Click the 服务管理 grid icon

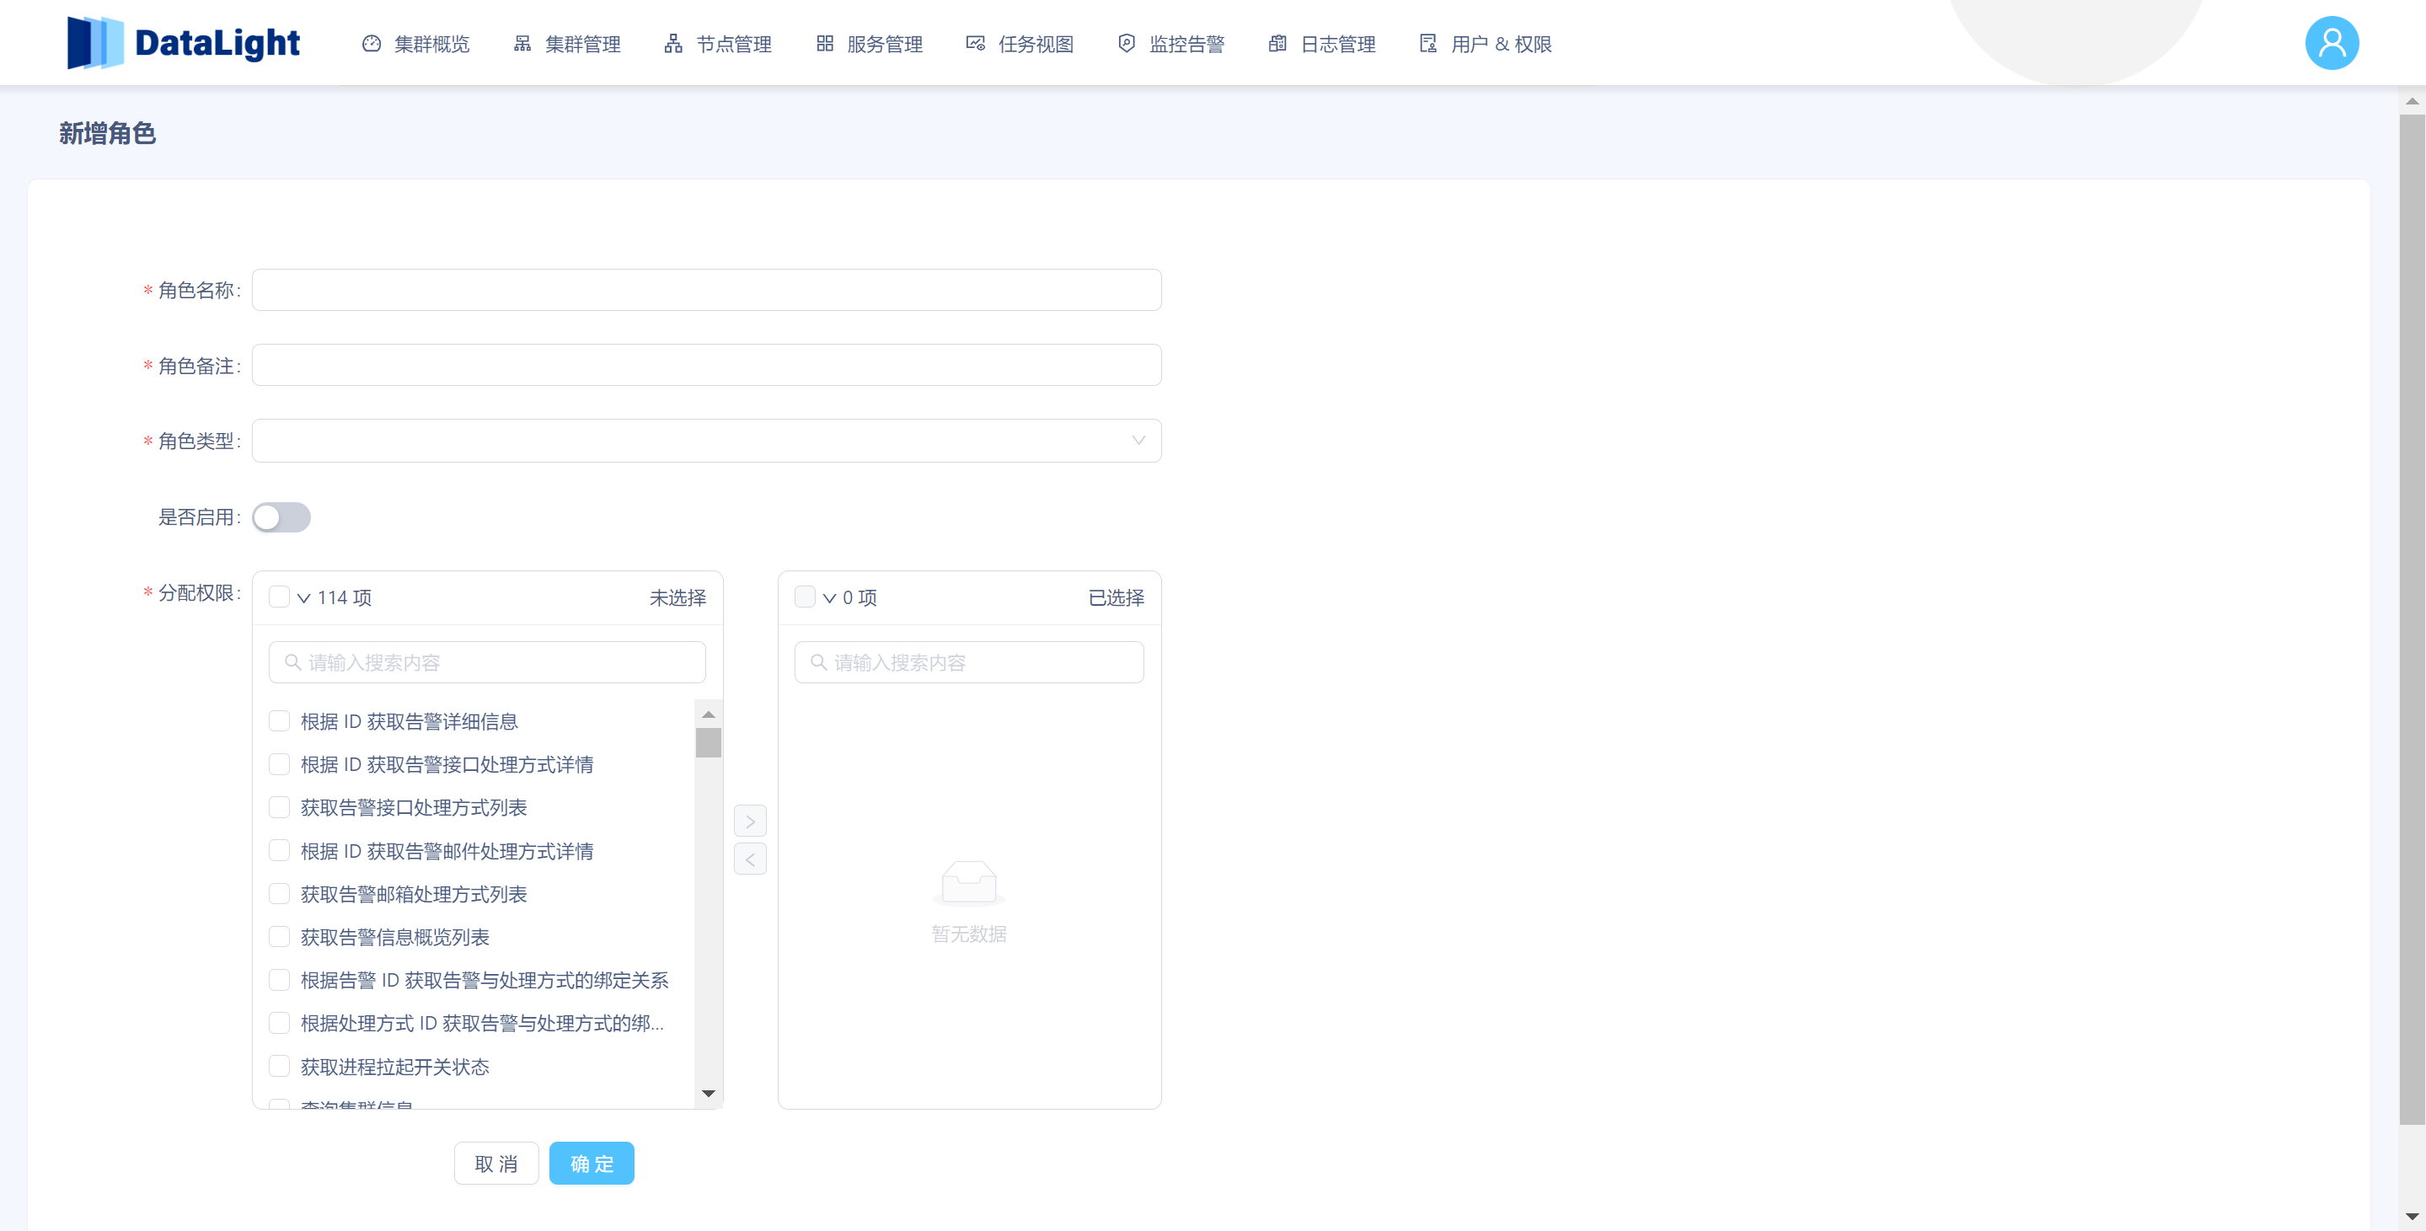click(825, 43)
